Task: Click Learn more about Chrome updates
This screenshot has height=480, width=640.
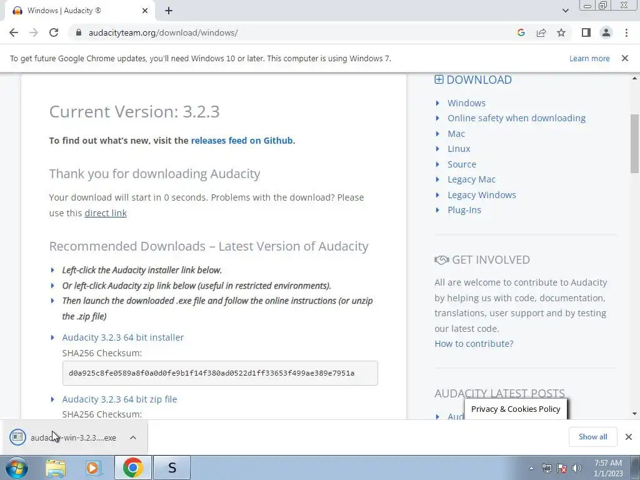Action: point(589,58)
